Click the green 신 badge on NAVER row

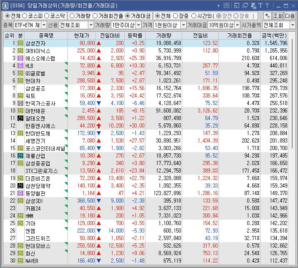tap(20, 260)
